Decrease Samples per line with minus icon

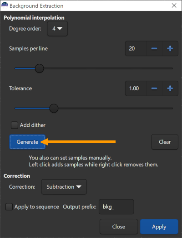tap(154, 48)
